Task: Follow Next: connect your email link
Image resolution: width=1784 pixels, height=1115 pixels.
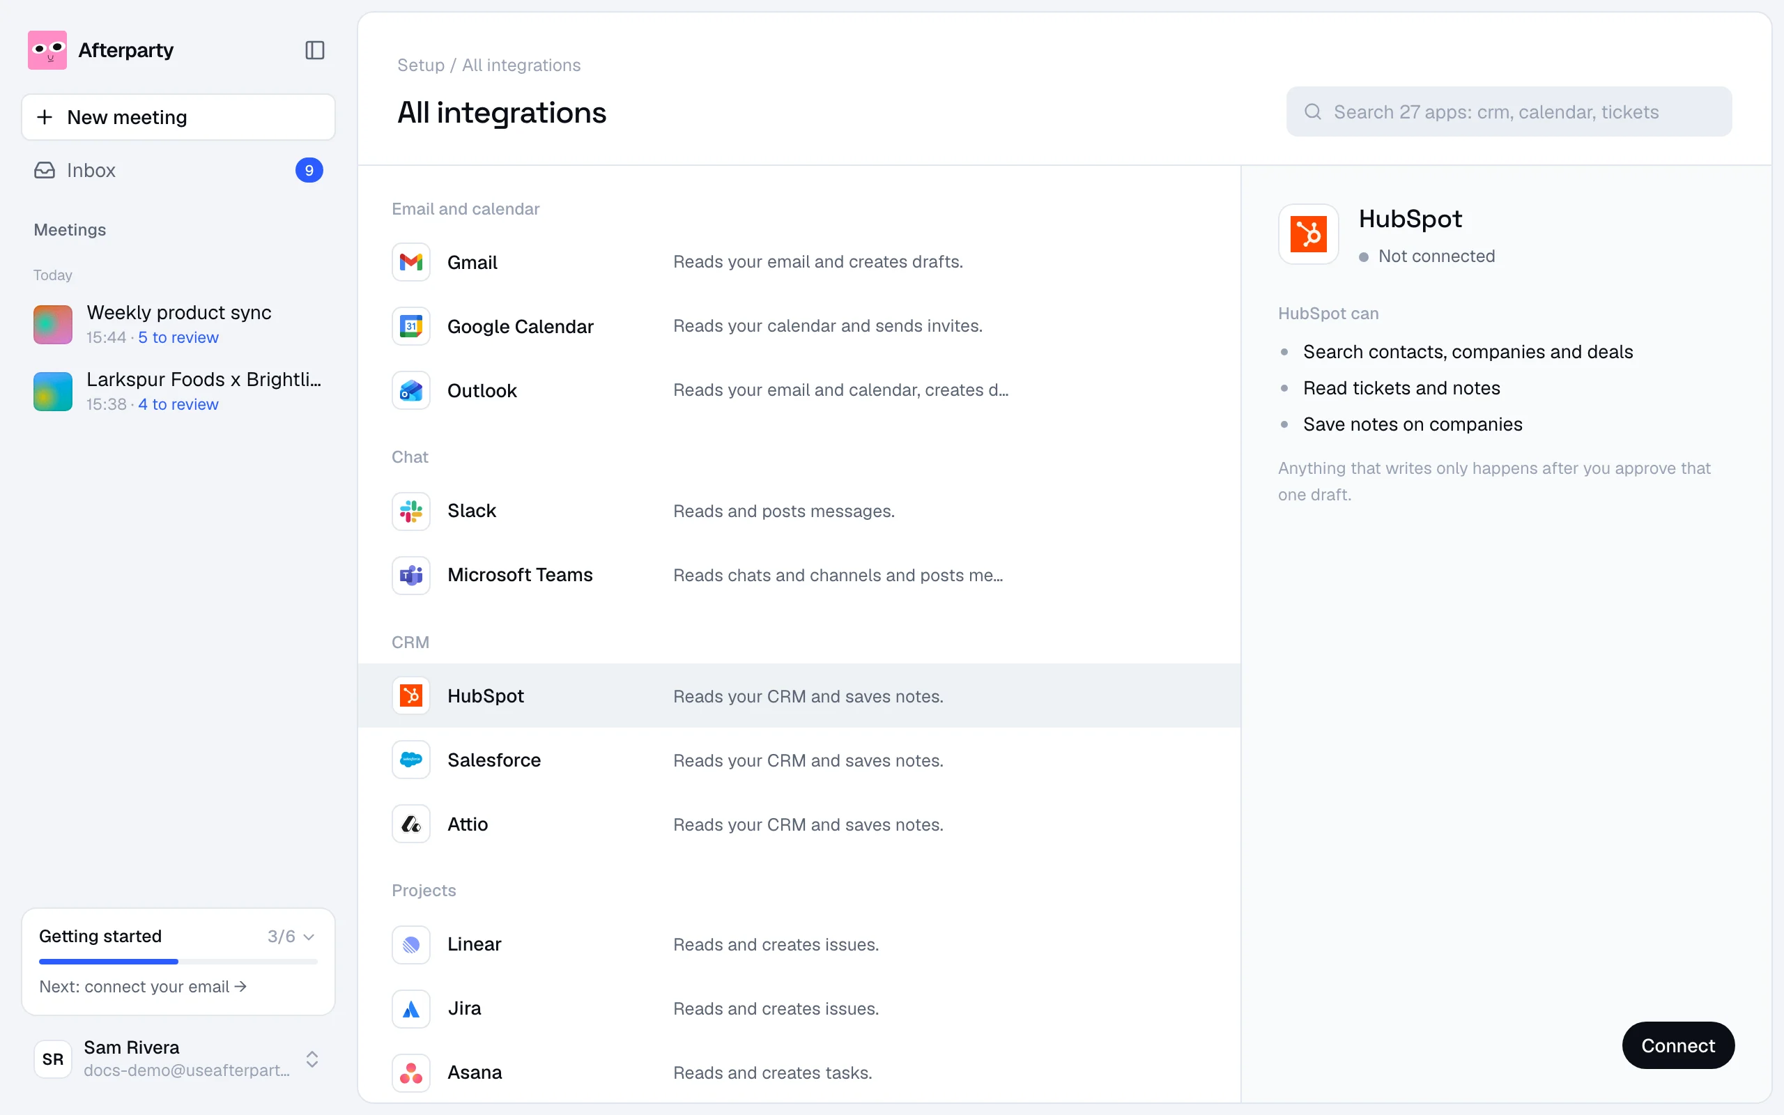Action: point(143,987)
